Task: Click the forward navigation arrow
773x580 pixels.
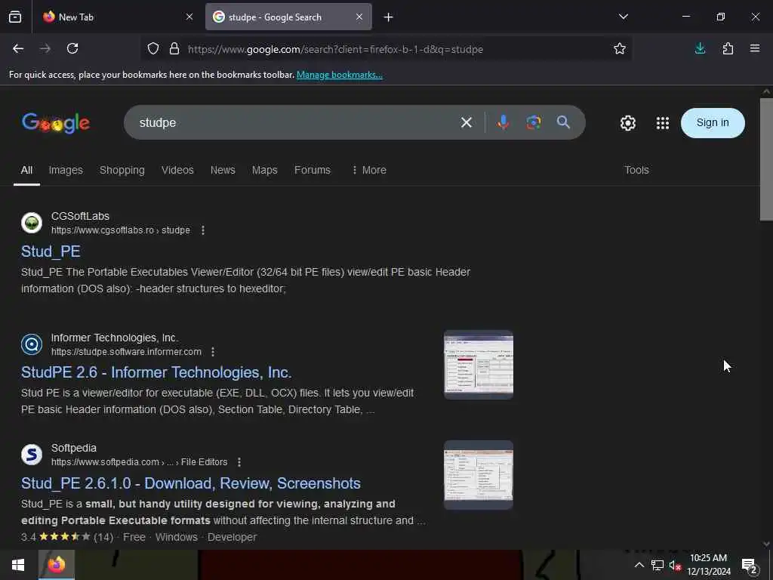Action: (x=45, y=48)
